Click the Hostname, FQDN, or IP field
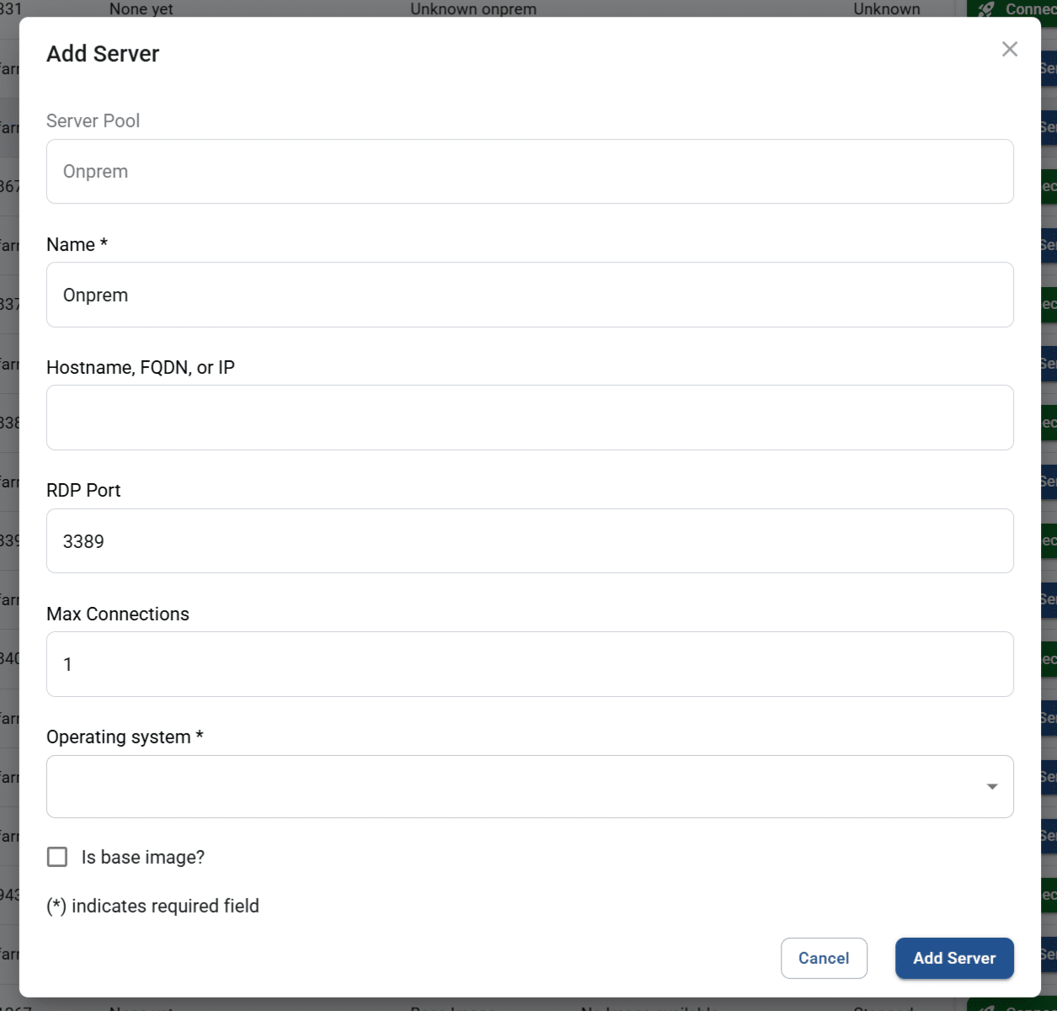The width and height of the screenshot is (1057, 1011). point(530,417)
